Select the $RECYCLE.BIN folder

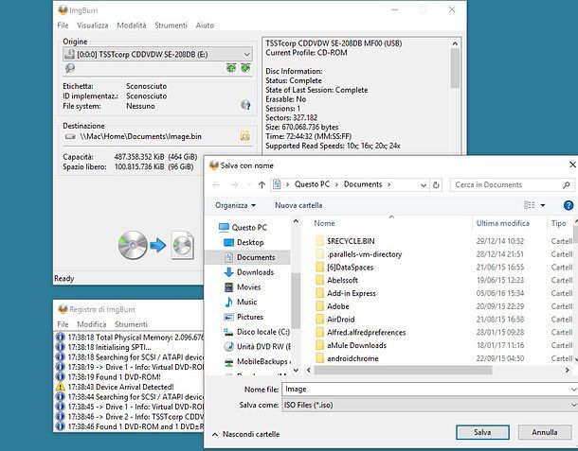346,241
